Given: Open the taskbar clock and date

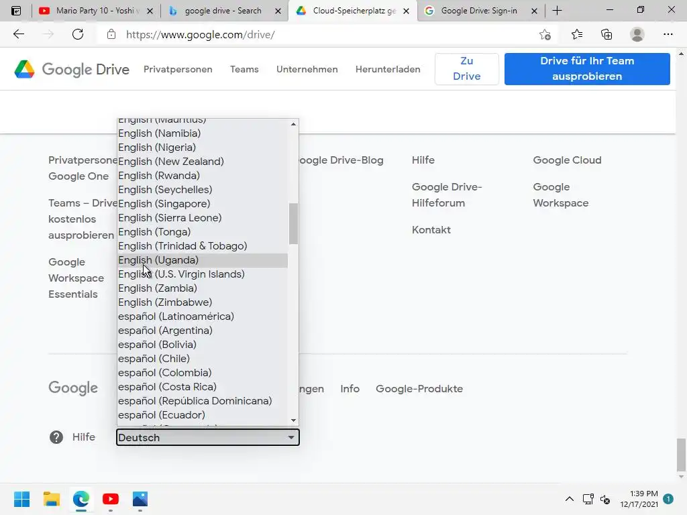Looking at the screenshot, I should click(639, 499).
